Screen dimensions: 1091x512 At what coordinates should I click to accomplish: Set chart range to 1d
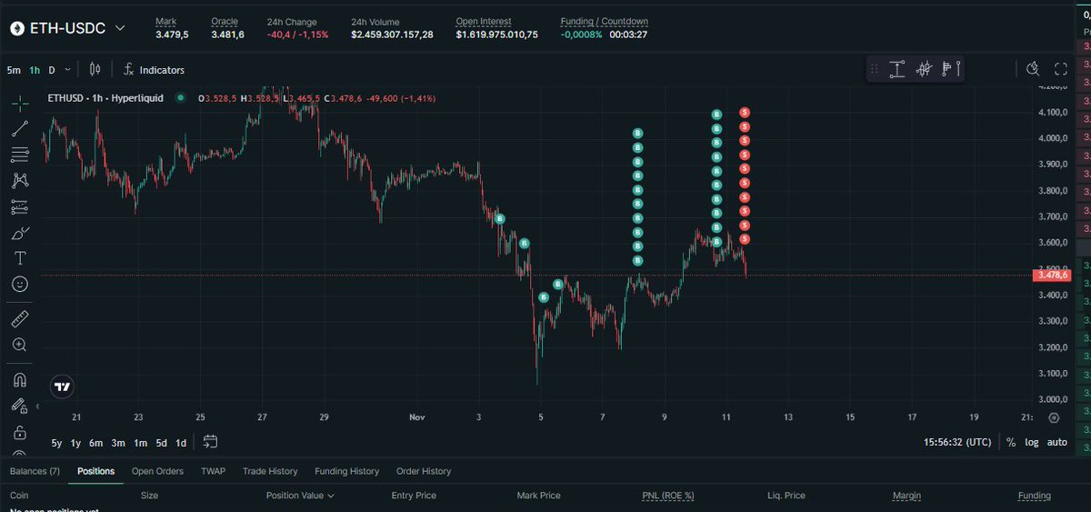(181, 443)
